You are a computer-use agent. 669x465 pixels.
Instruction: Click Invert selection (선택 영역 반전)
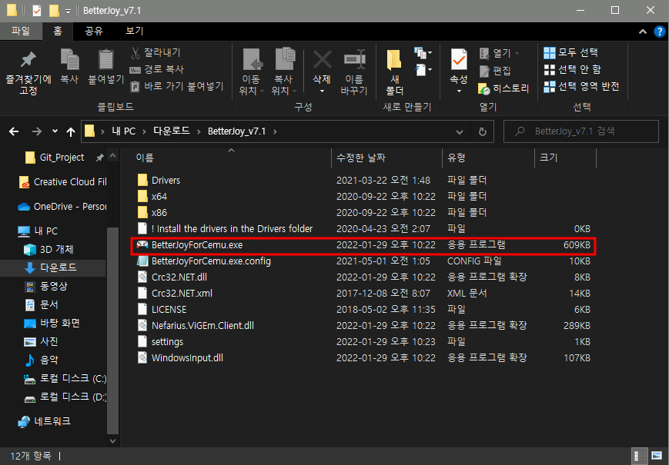tap(581, 86)
